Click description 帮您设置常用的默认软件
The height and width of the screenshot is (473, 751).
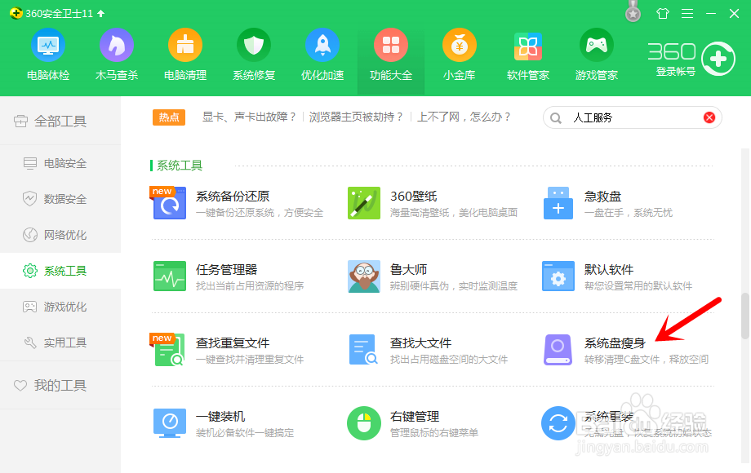pos(638,286)
